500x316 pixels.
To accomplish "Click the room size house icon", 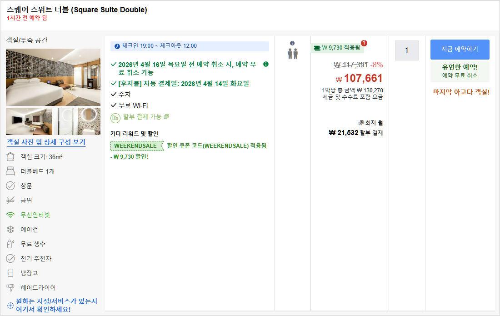I will click(10, 157).
